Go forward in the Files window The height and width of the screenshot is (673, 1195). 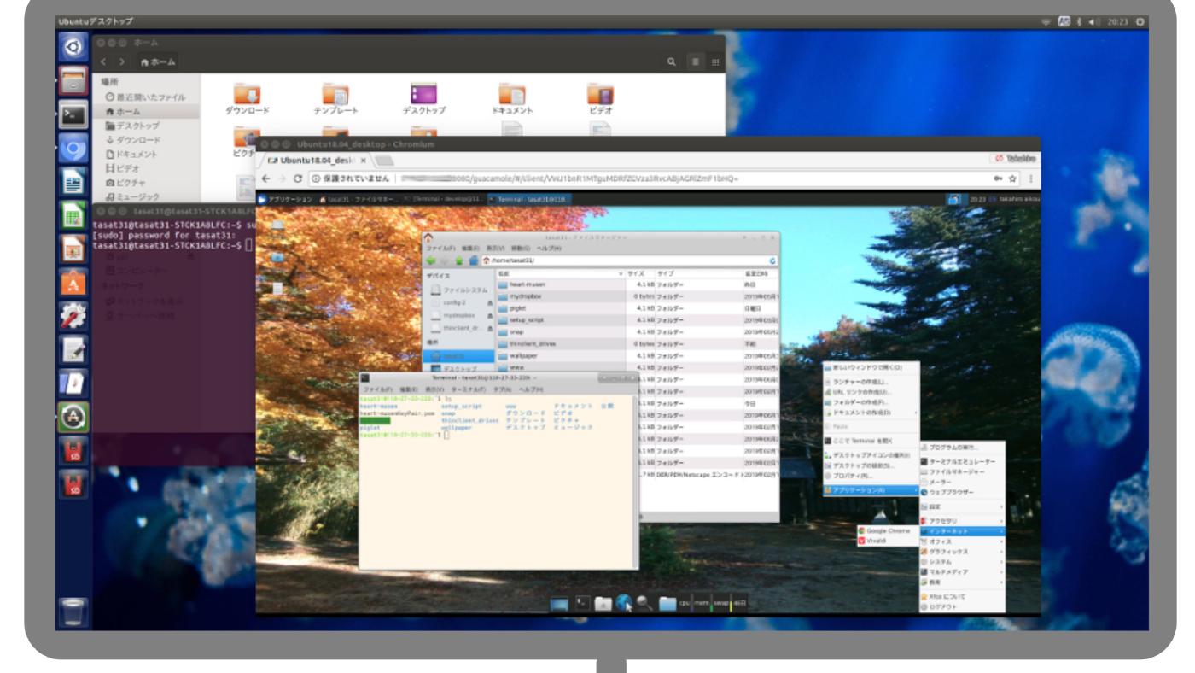point(120,61)
